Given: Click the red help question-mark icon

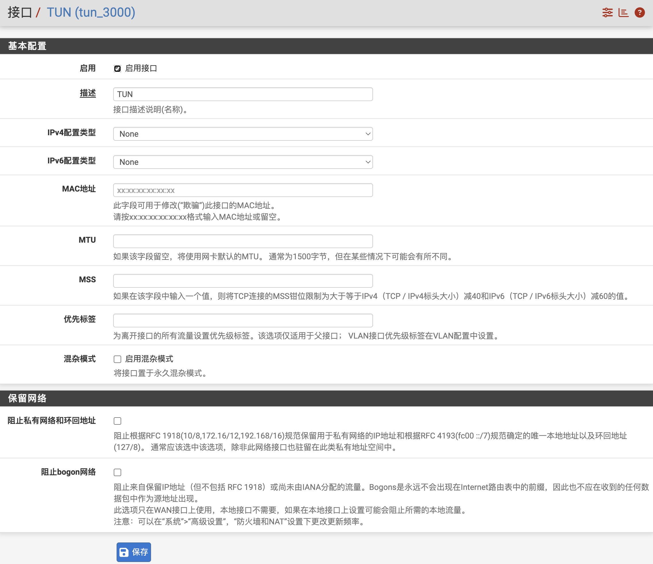Looking at the screenshot, I should click(x=640, y=13).
